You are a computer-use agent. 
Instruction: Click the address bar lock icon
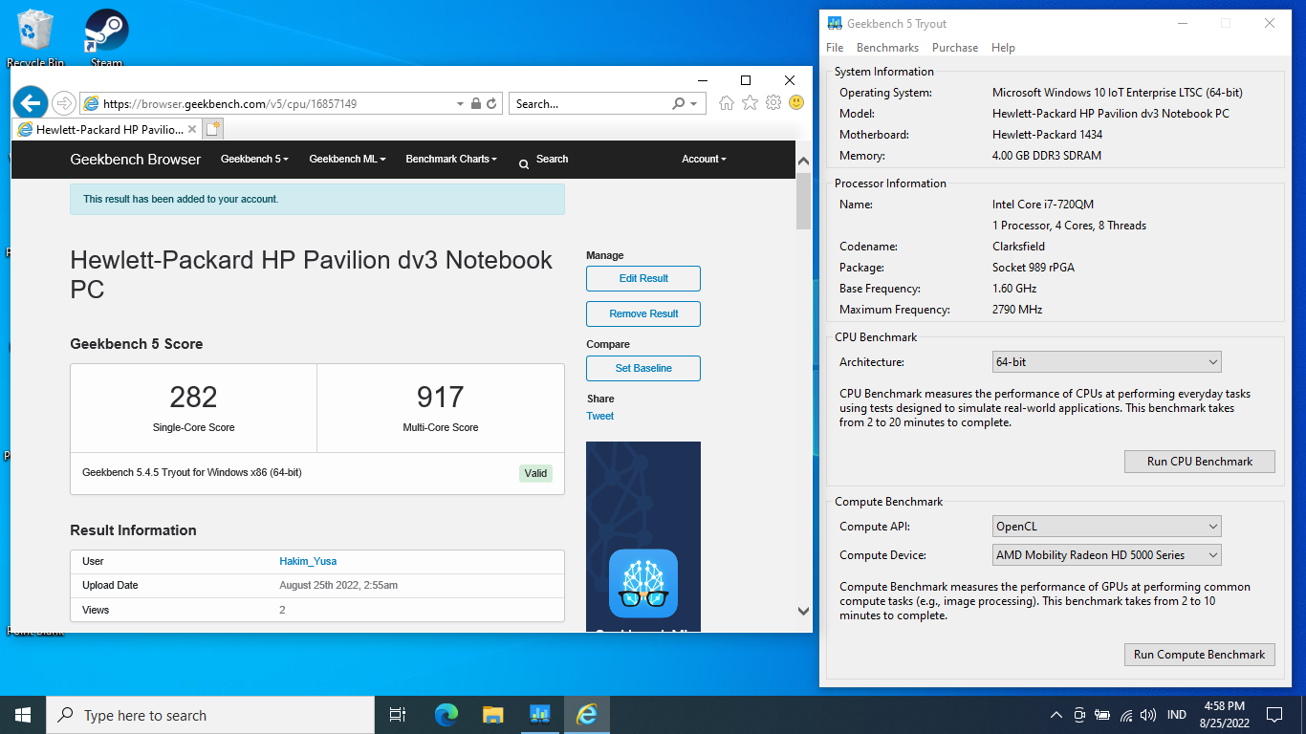(475, 103)
